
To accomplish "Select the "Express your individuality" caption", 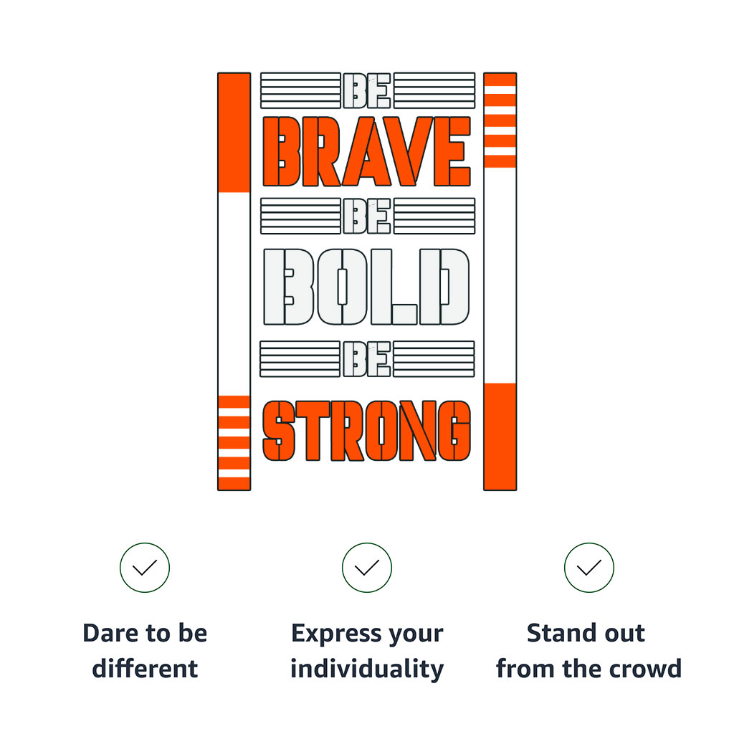I will point(367,651).
